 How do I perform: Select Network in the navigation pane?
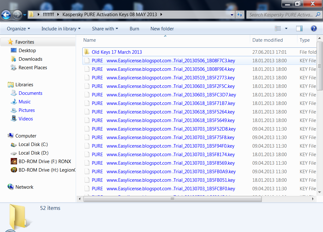coord(24,187)
